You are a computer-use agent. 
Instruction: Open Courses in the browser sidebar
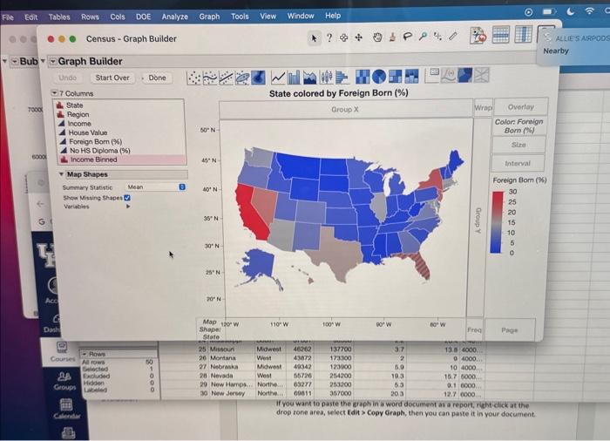pos(62,351)
